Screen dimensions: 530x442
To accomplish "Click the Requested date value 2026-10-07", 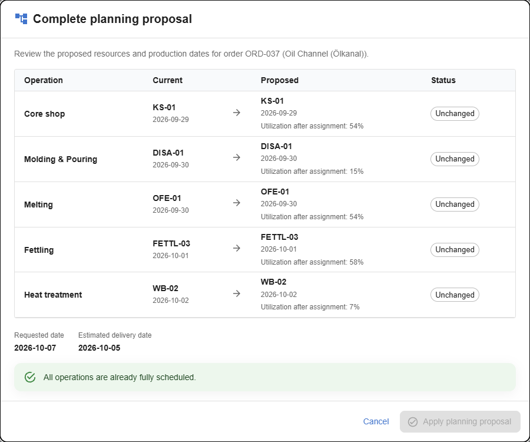I will coord(35,348).
